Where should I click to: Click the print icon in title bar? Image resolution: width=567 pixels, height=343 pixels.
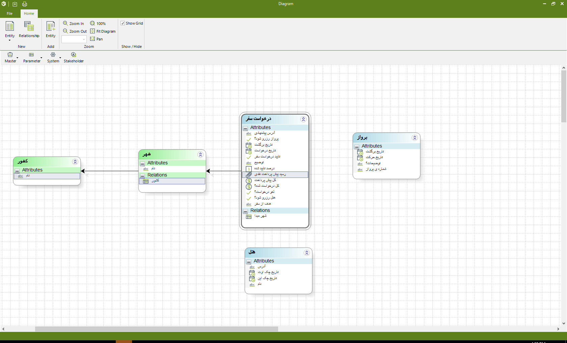coord(25,4)
